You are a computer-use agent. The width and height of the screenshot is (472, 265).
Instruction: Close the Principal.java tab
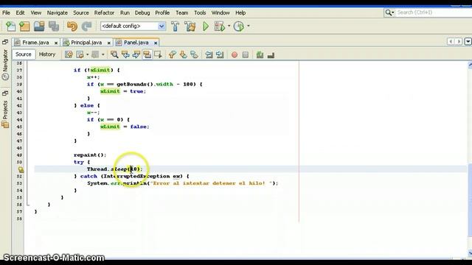pos(109,43)
